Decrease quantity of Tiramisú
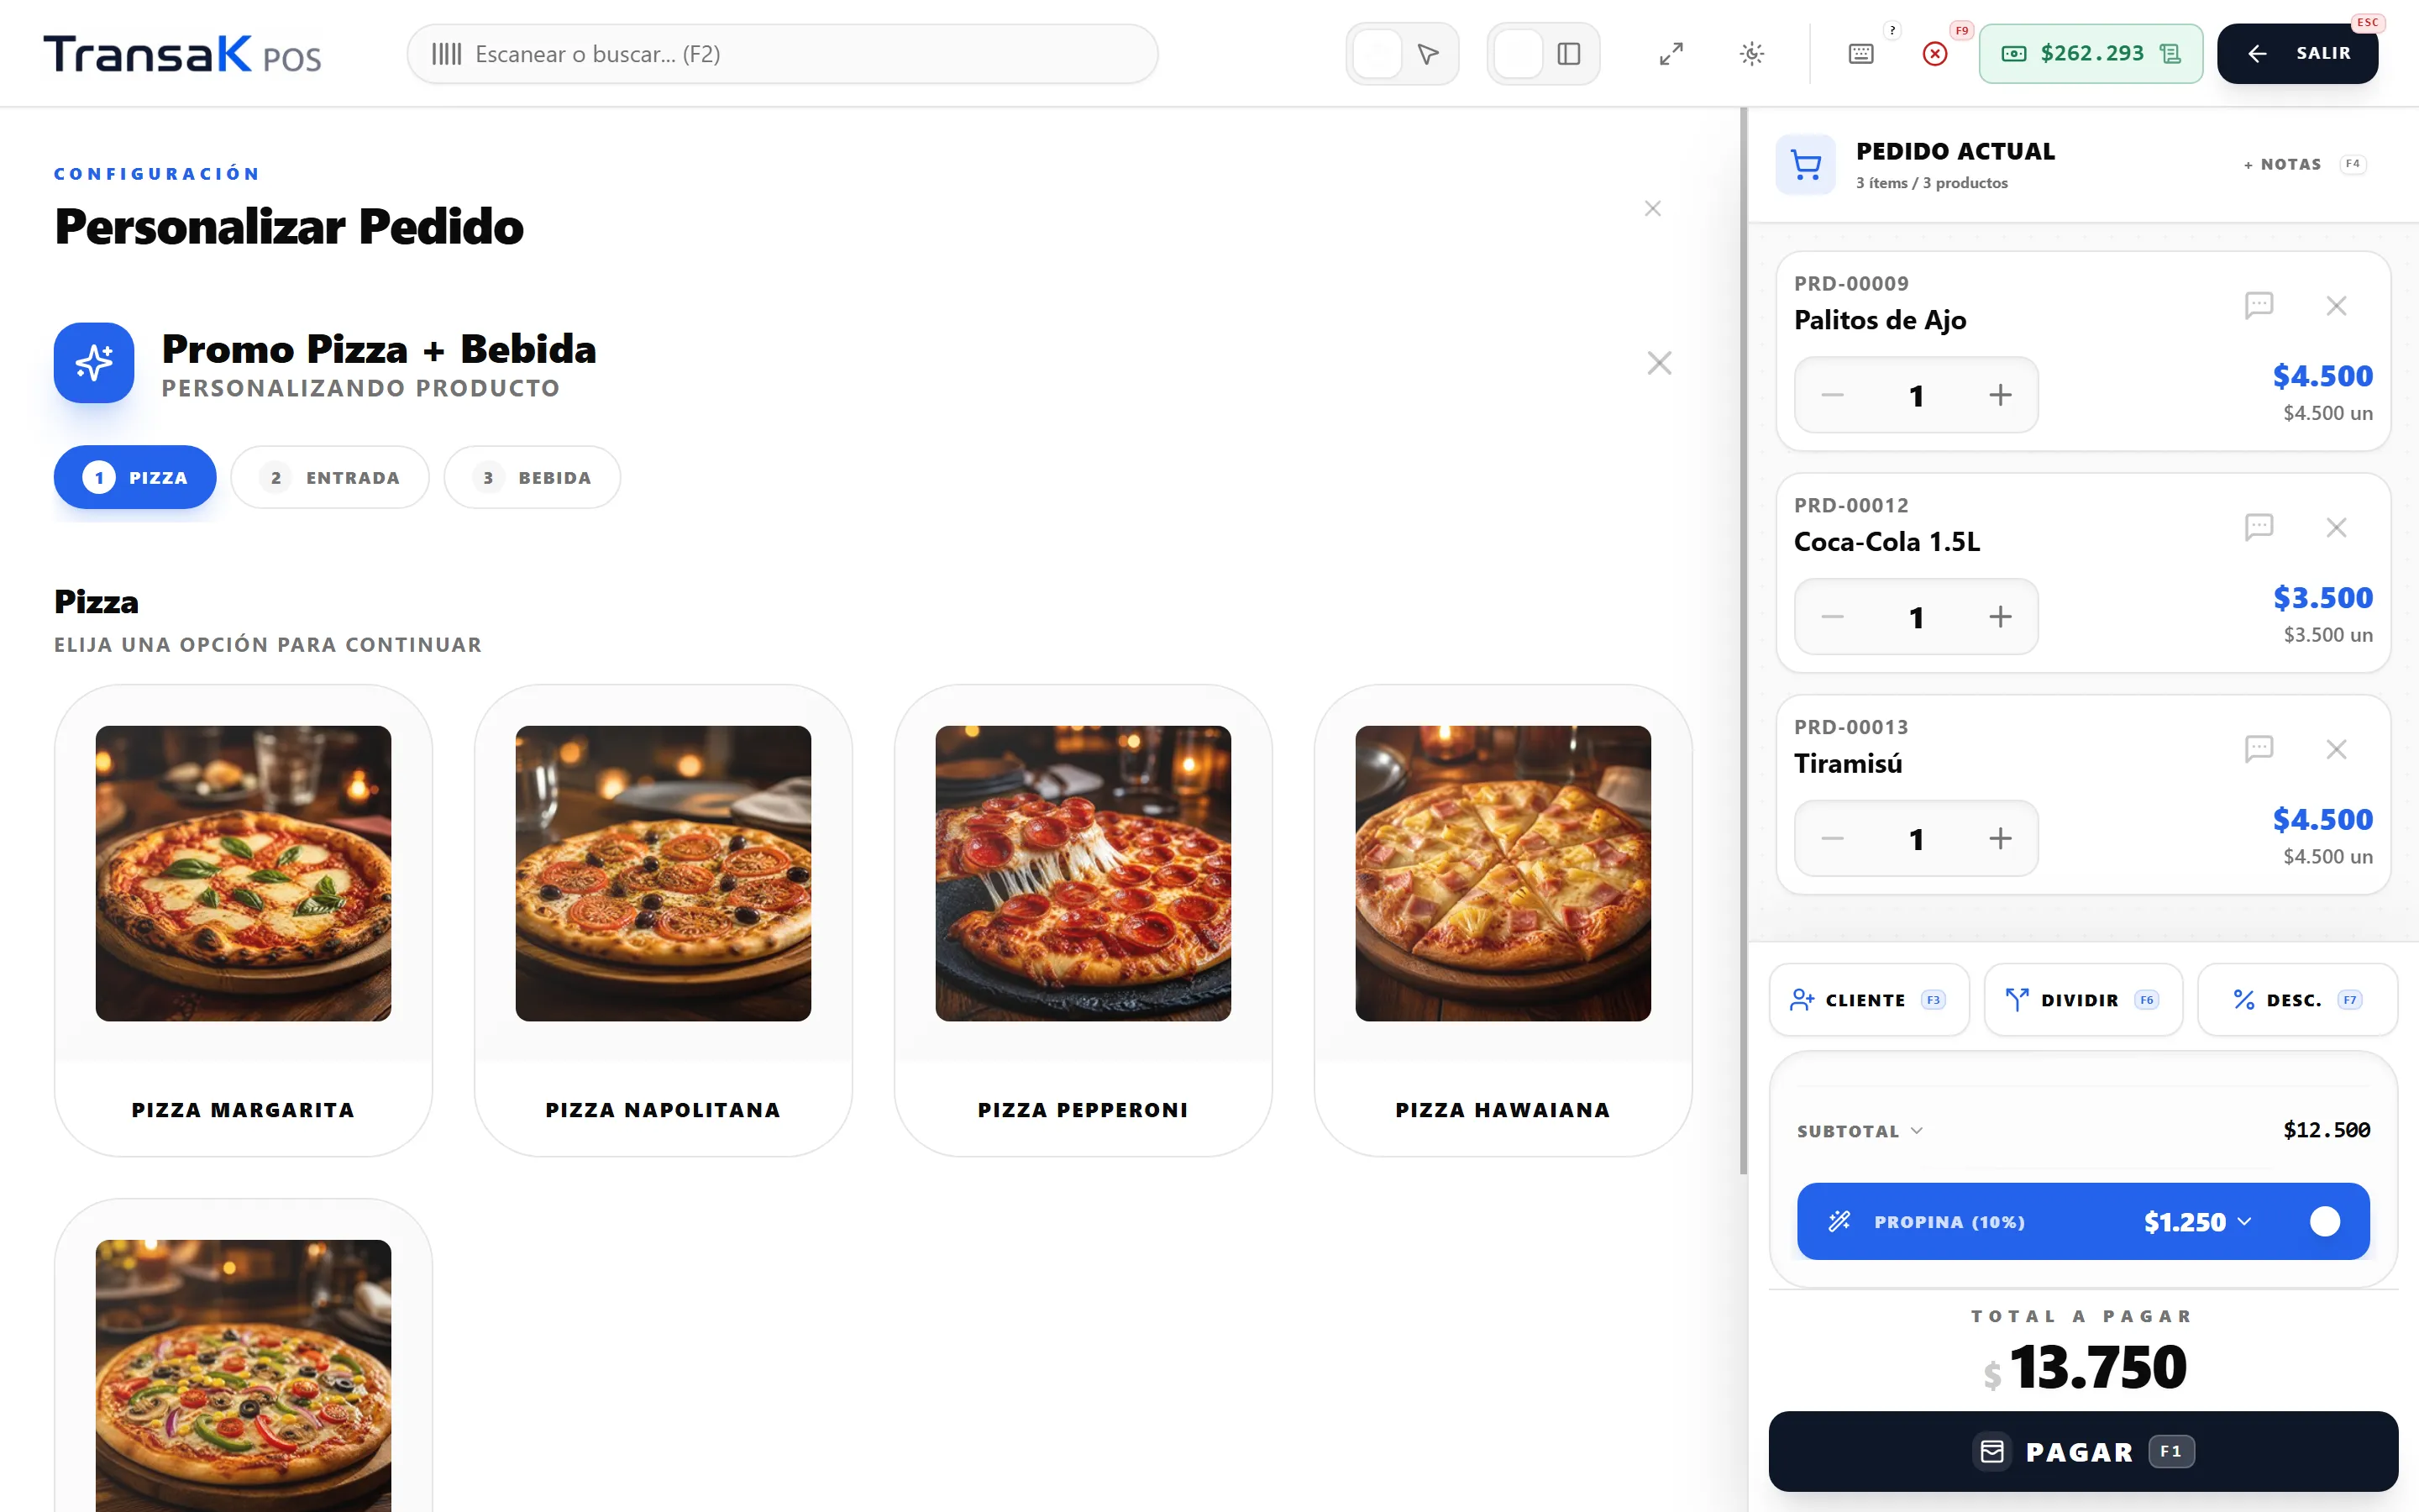Viewport: 2419px width, 1512px height. click(1832, 839)
